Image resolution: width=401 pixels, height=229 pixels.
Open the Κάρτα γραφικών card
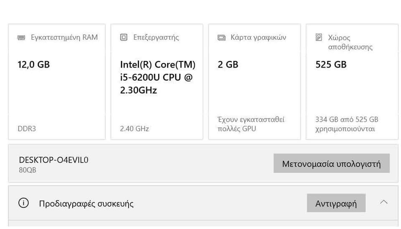pyautogui.click(x=254, y=82)
